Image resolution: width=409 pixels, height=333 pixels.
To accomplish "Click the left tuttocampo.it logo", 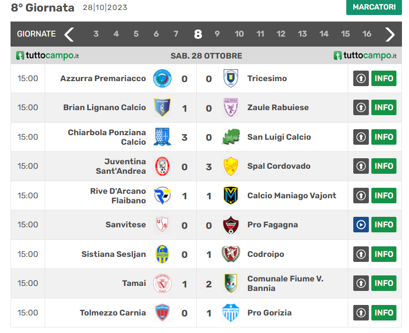I will pos(48,56).
